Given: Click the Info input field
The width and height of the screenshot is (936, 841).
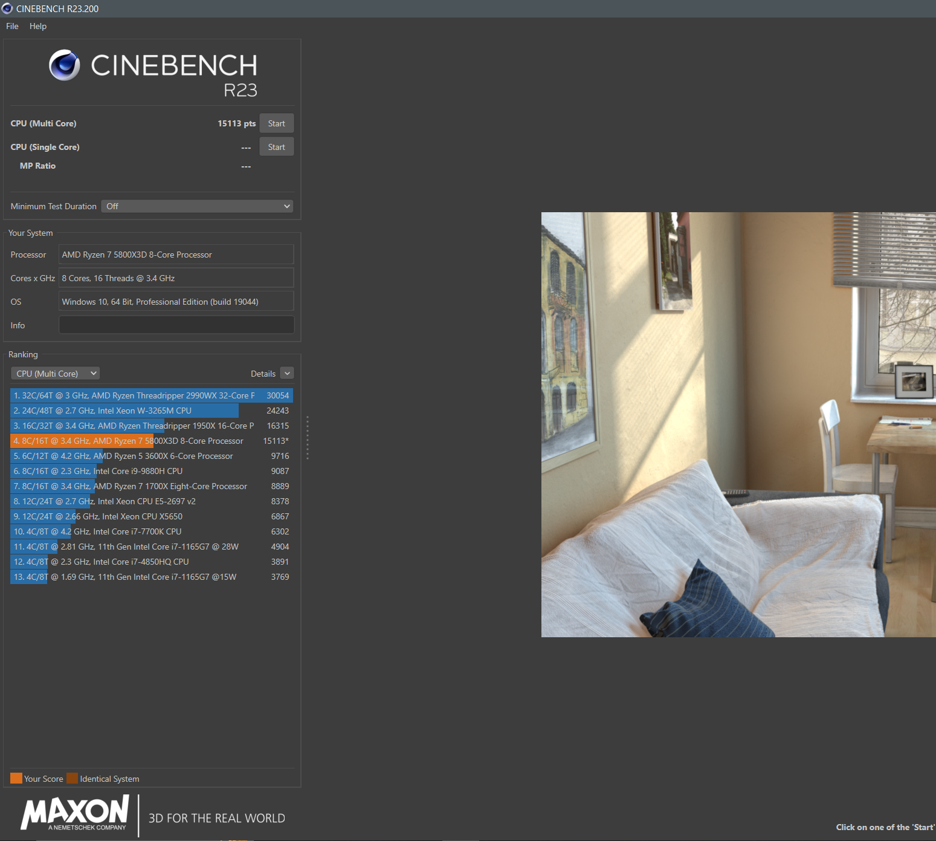Looking at the screenshot, I should pos(176,325).
